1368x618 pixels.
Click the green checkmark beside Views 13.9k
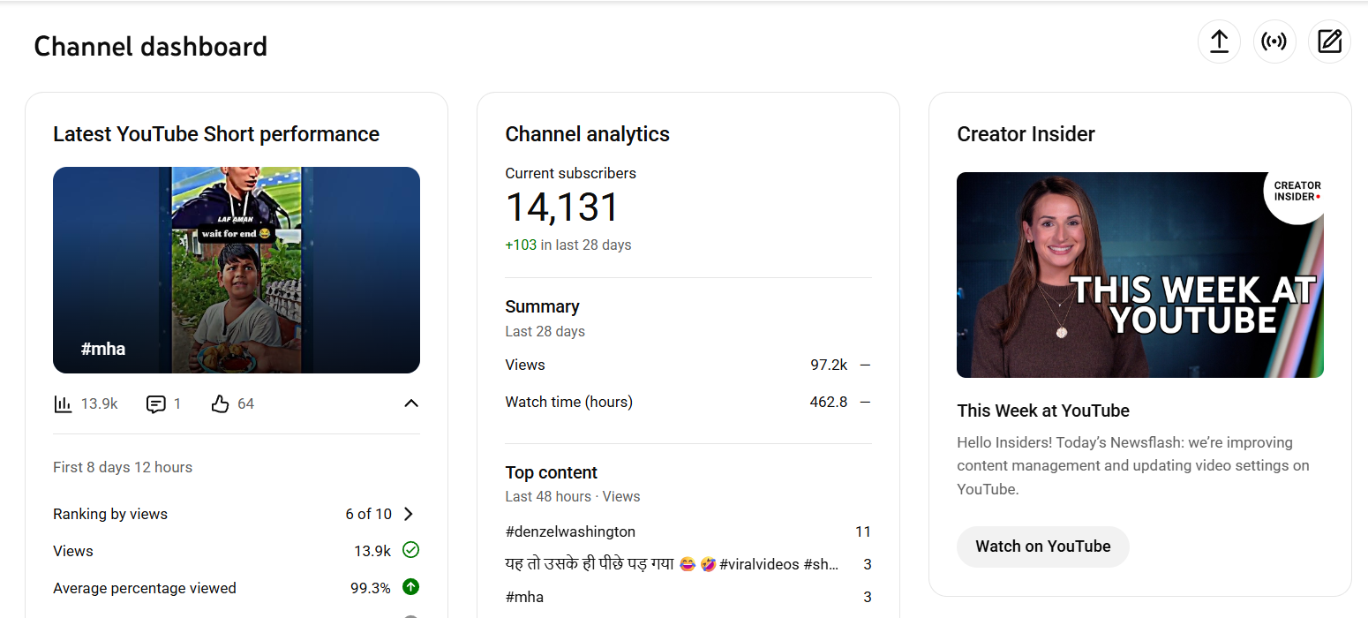[410, 550]
